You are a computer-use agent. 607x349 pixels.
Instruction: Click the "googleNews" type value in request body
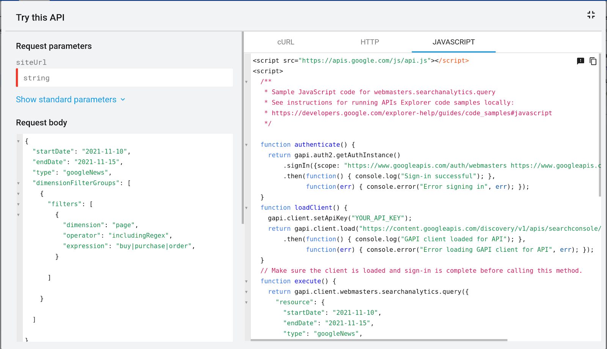(x=86, y=172)
